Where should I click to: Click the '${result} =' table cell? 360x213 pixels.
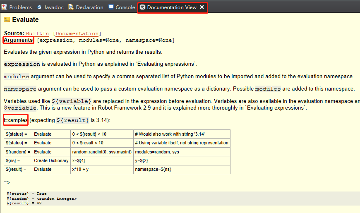tap(18, 169)
